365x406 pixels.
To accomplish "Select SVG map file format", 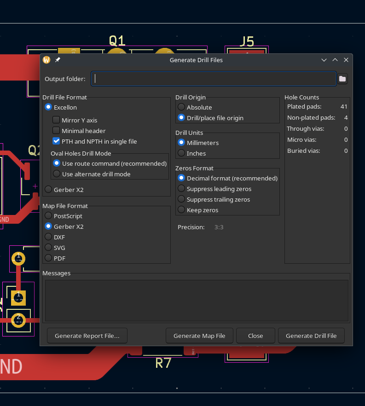I will tap(55, 248).
